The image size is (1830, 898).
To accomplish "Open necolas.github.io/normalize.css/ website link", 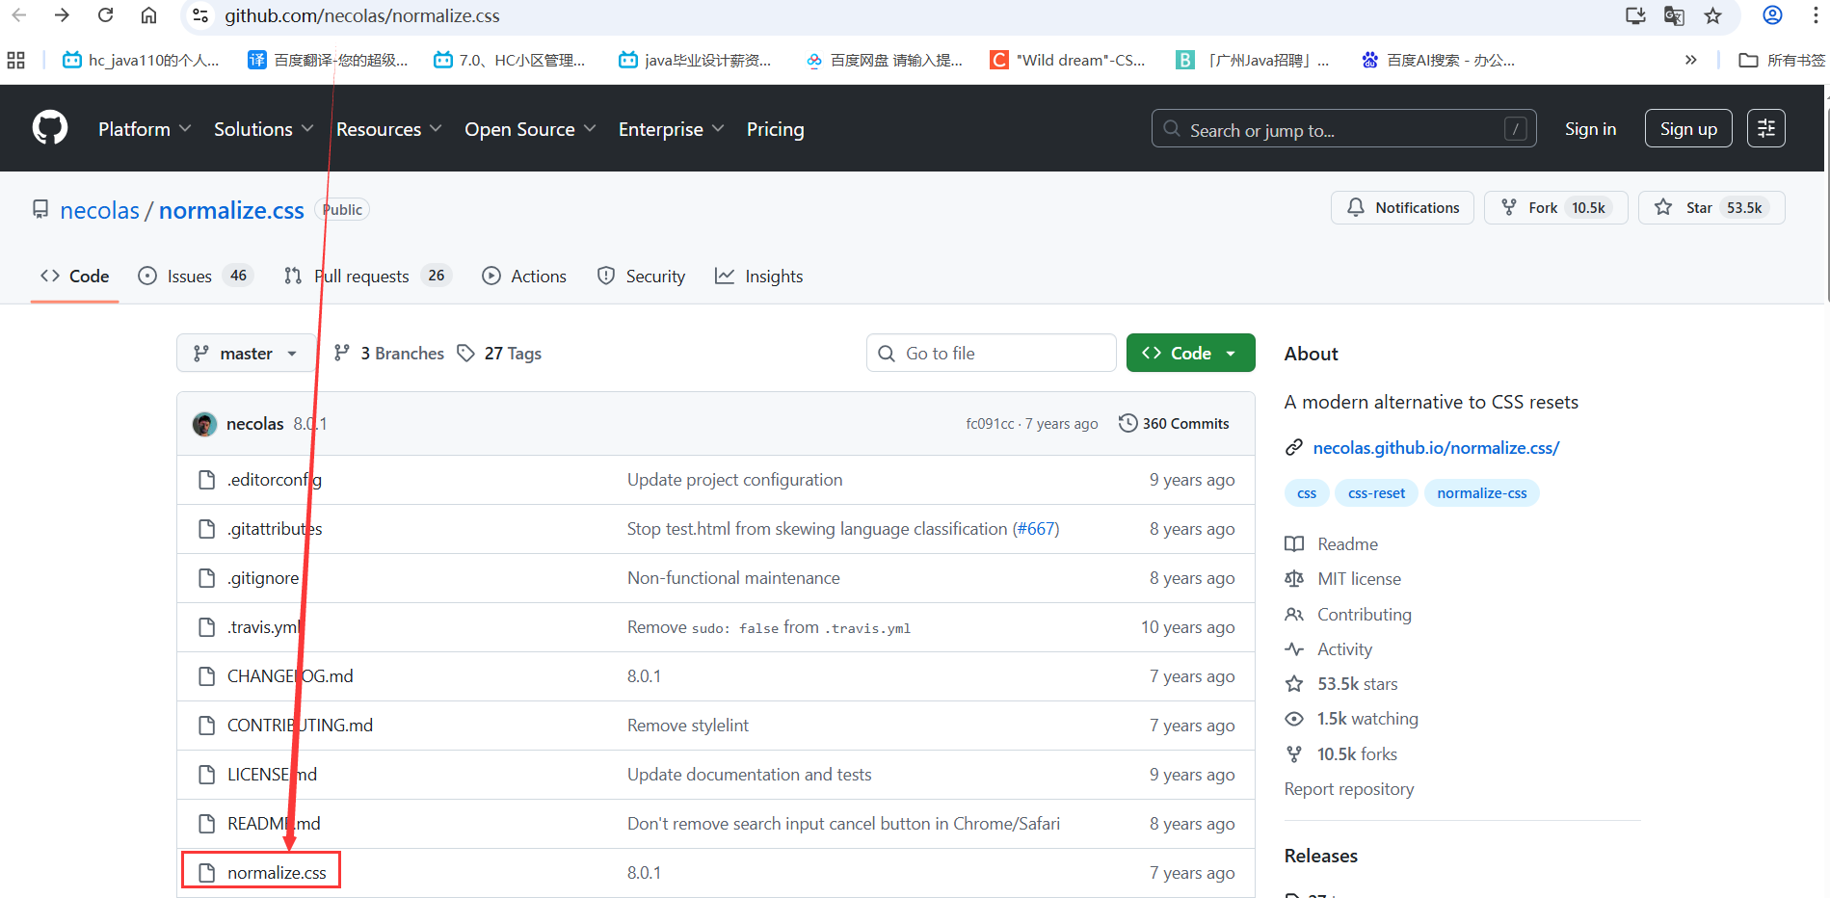I will coord(1436,448).
